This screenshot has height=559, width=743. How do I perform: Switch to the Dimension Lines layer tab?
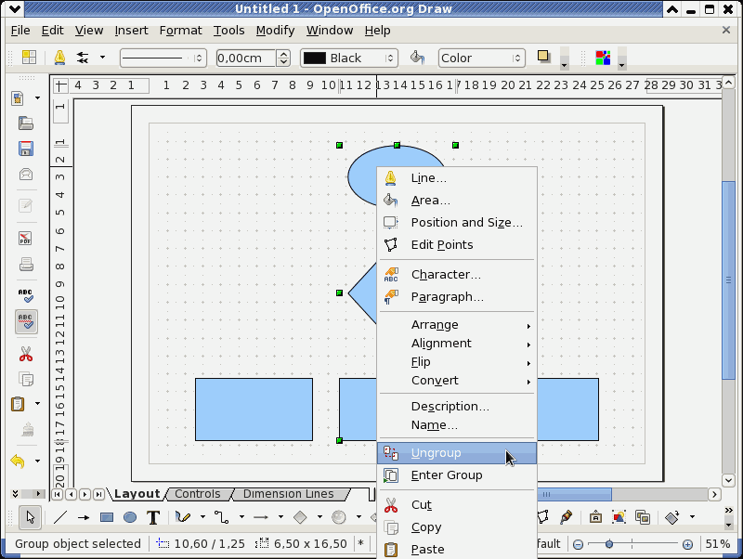click(x=289, y=494)
